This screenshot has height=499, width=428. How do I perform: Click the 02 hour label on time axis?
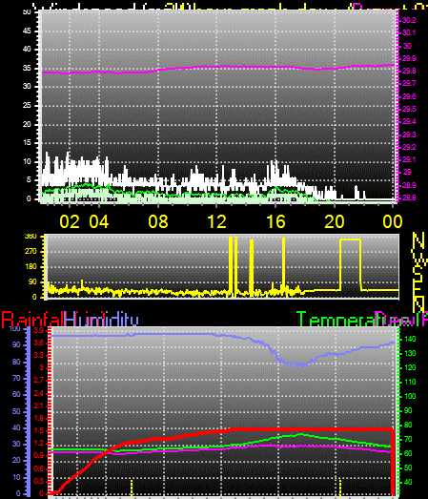click(70, 221)
